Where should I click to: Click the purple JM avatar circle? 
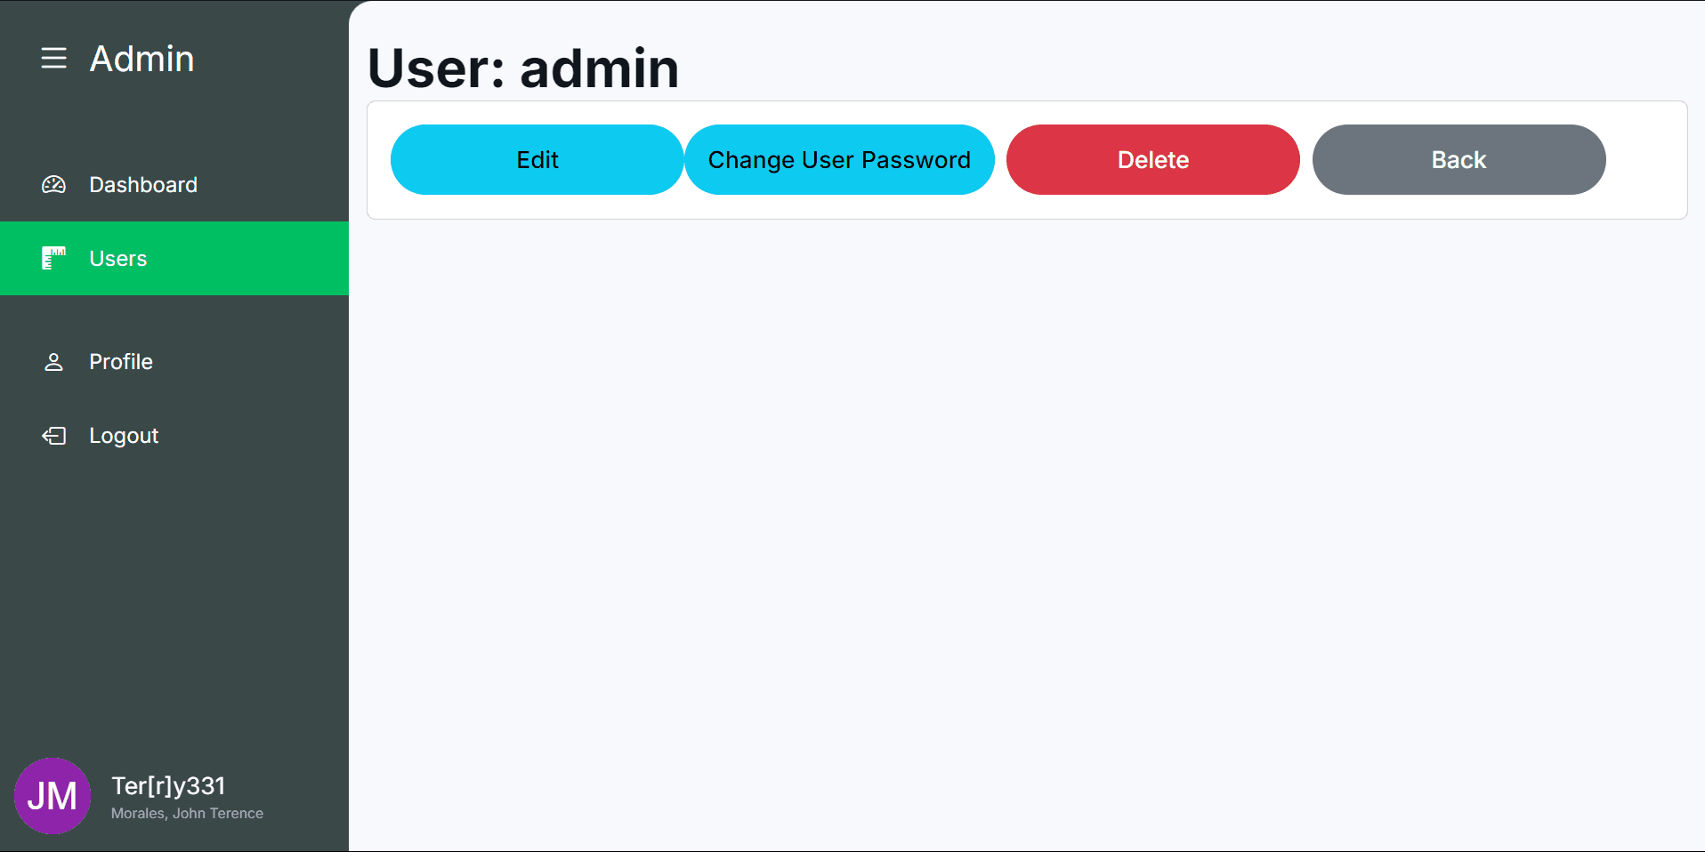click(53, 796)
